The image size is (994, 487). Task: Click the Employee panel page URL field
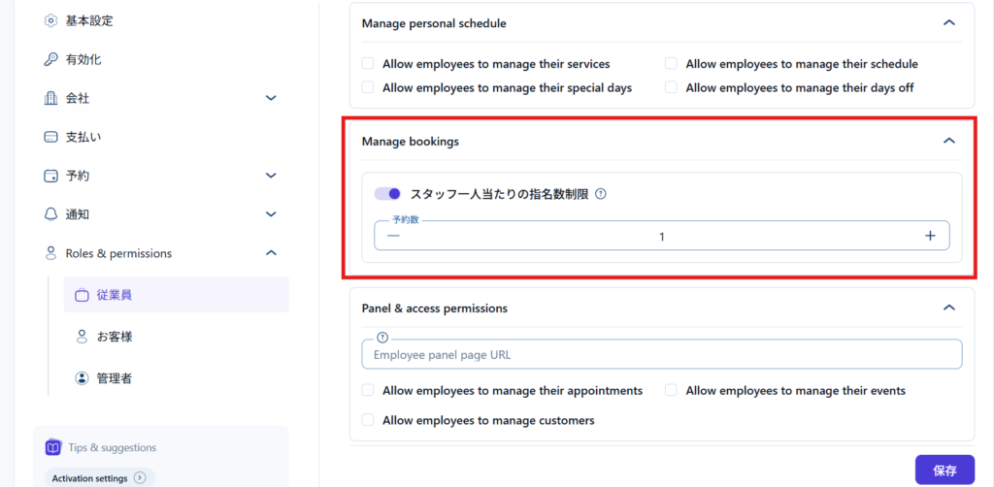point(660,355)
